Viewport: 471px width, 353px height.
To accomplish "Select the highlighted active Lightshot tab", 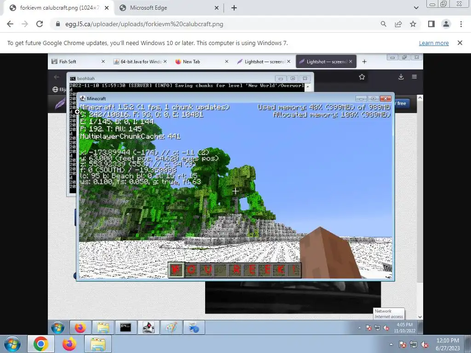I will 326,62.
